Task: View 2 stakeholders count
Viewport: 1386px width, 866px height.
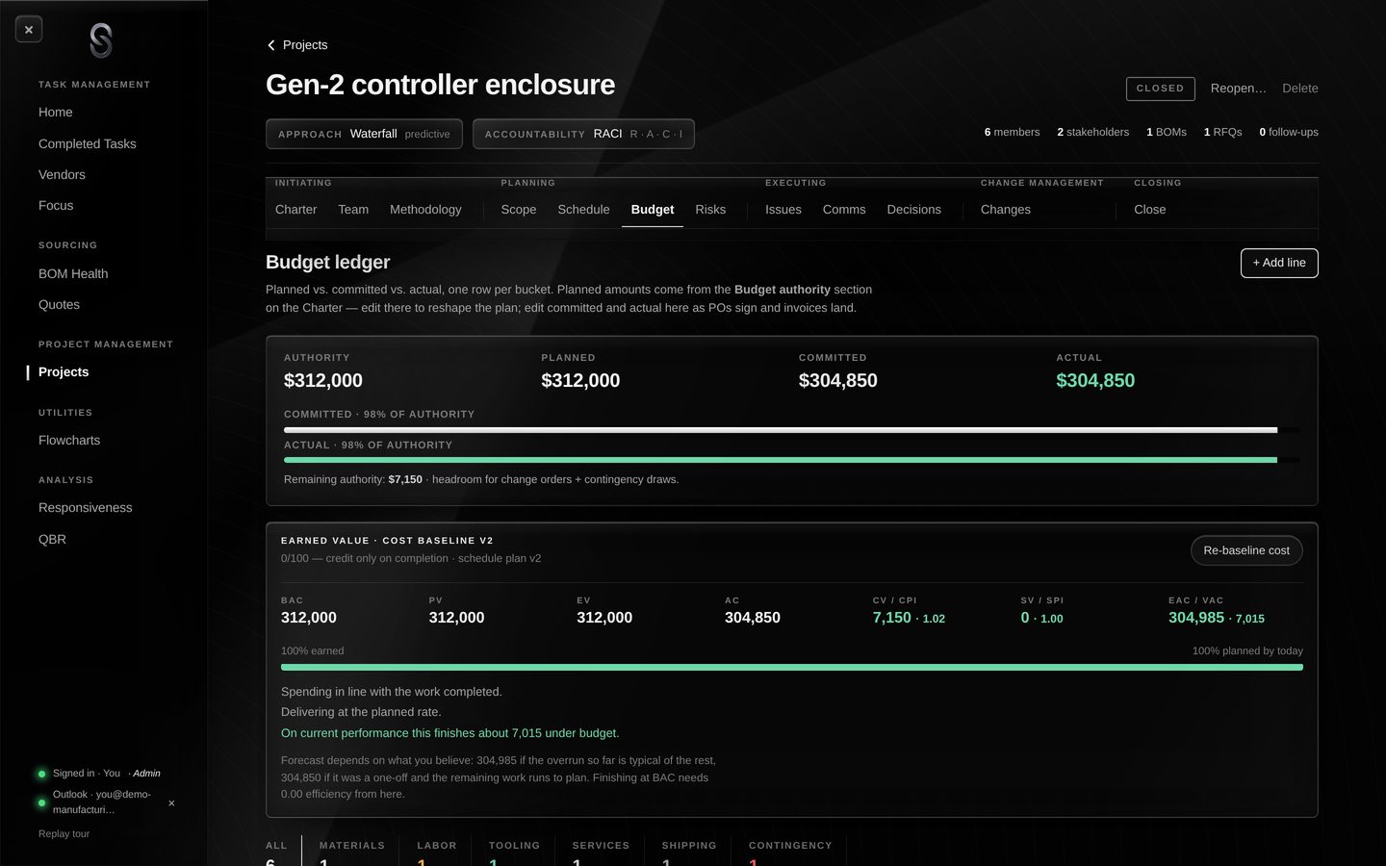Action: point(1092,132)
